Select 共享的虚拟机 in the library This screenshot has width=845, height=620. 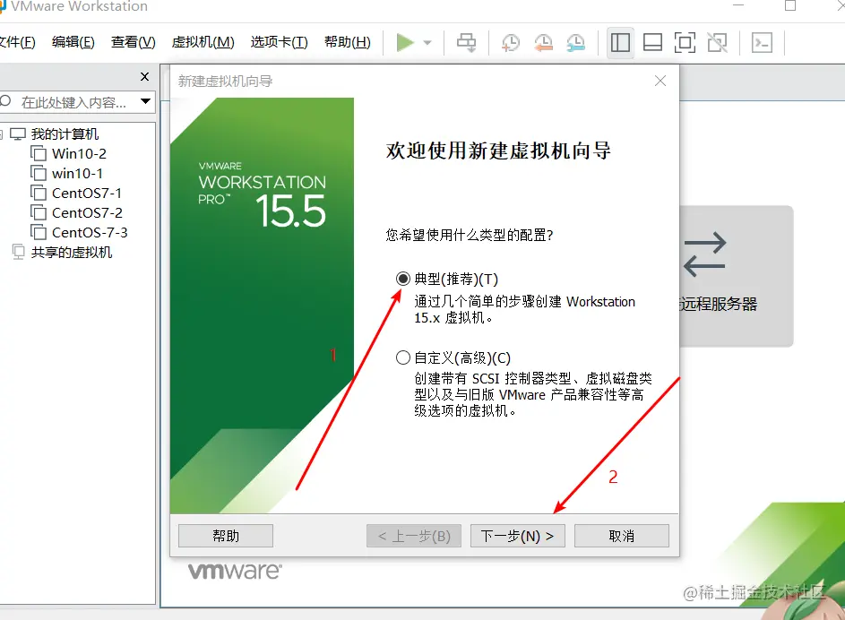click(x=71, y=252)
